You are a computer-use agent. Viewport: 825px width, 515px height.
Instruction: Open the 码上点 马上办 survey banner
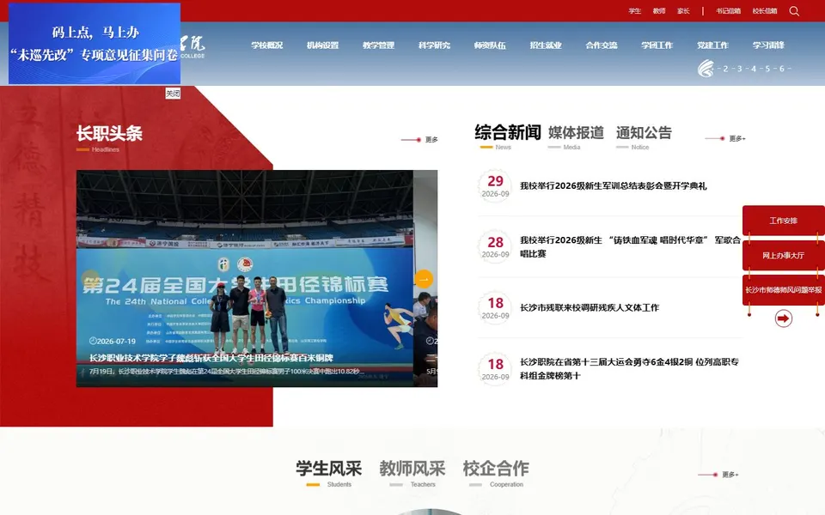point(95,43)
